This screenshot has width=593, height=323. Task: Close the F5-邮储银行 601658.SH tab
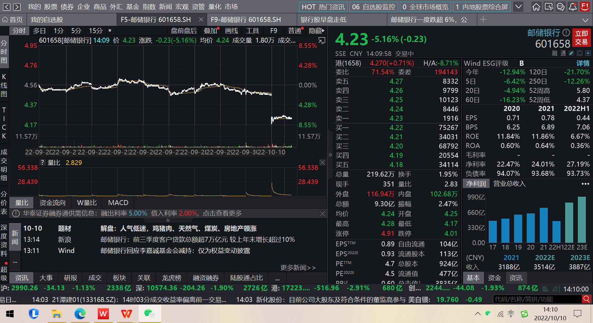(x=201, y=20)
